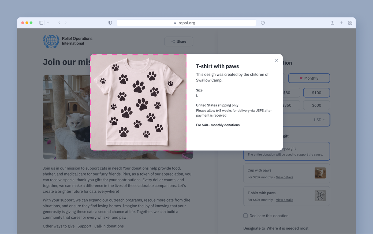Open the privacy shield icon
The width and height of the screenshot is (373, 234).
(110, 23)
